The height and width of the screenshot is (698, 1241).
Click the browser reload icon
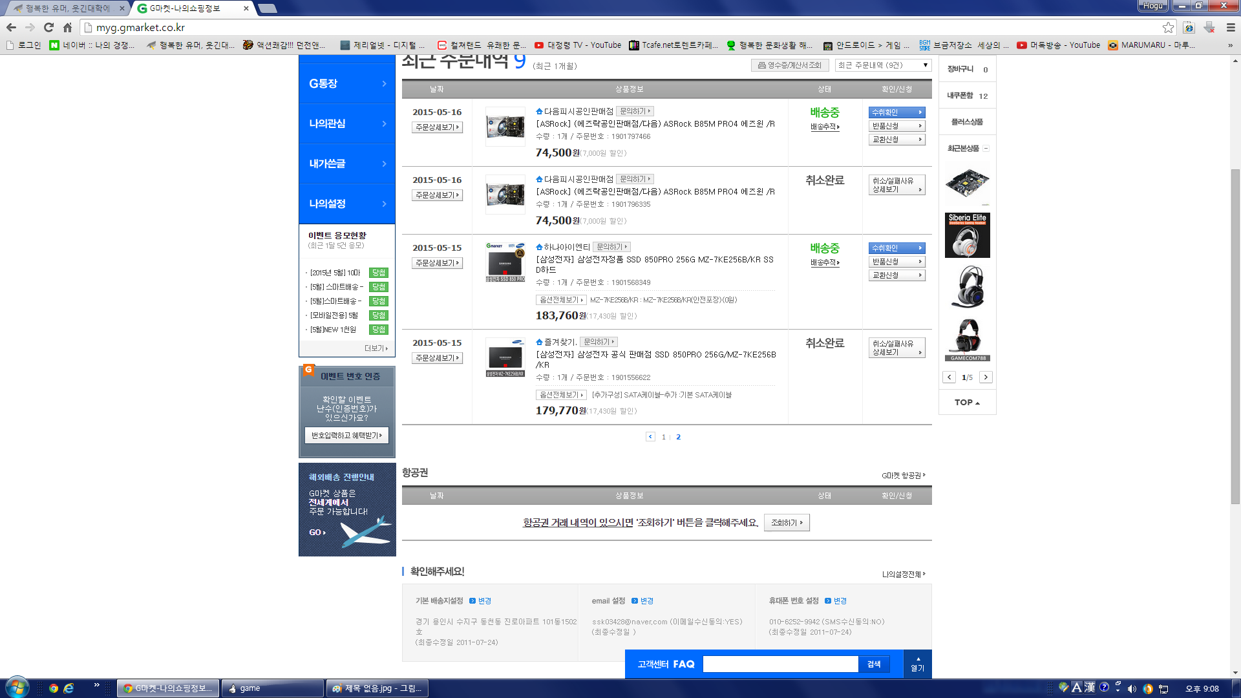48,27
